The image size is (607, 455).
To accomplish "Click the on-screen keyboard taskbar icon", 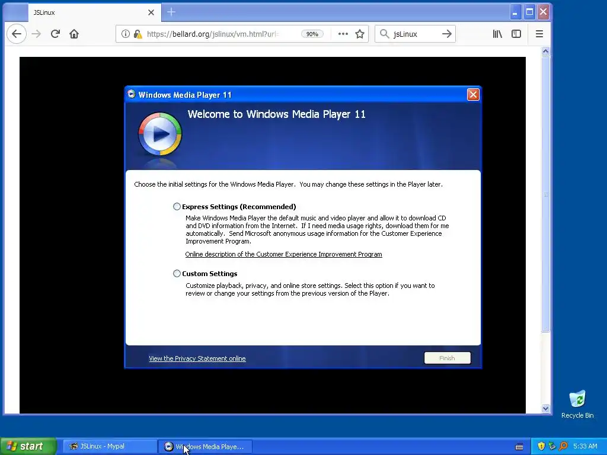I will pos(519,447).
